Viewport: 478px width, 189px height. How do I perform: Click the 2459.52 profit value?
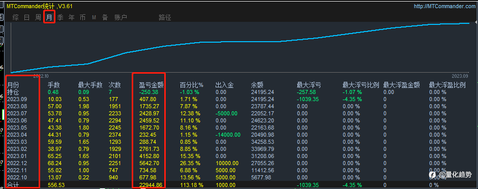tap(149, 120)
